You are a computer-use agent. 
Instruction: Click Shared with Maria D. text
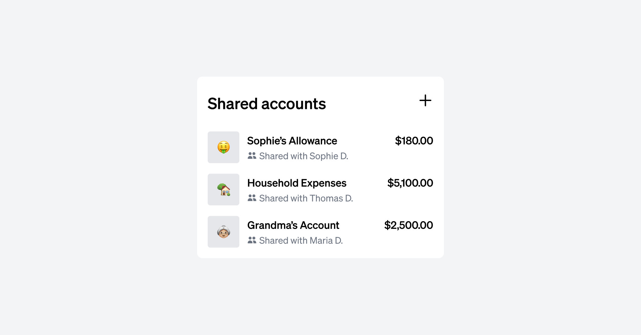click(301, 240)
